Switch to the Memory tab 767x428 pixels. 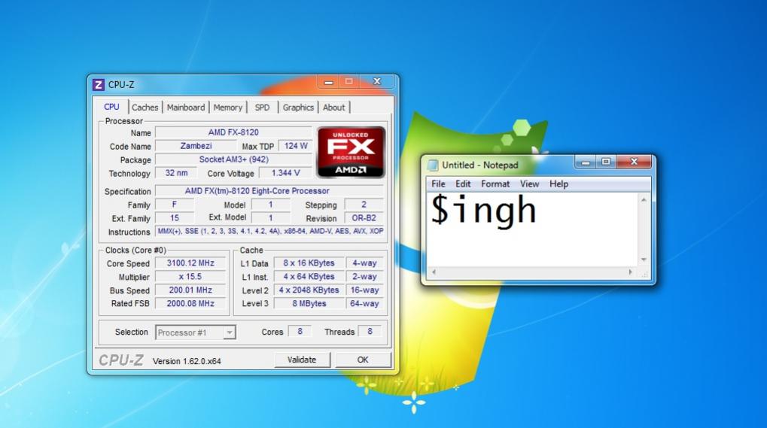pos(227,108)
